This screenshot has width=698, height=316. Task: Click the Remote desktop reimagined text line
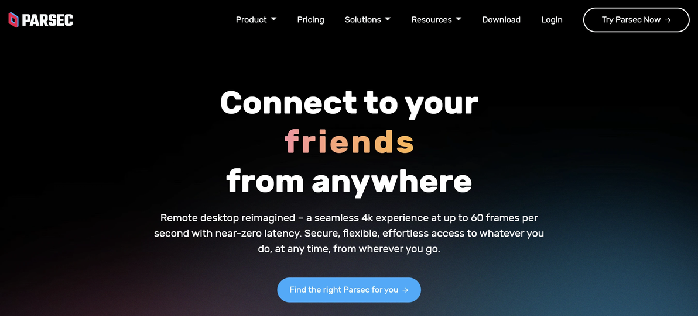[349, 218]
